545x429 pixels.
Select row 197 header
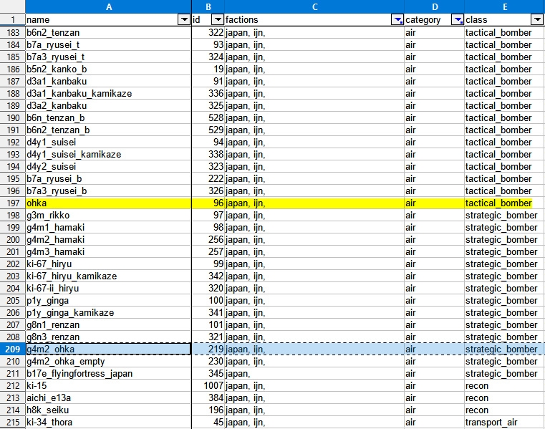(12, 203)
